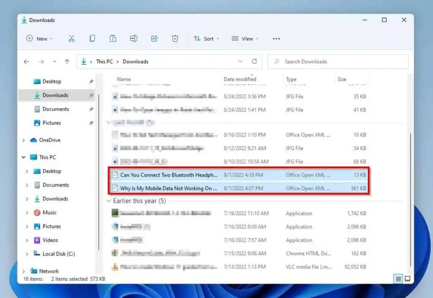Expand the Music folder node

pos(27,213)
